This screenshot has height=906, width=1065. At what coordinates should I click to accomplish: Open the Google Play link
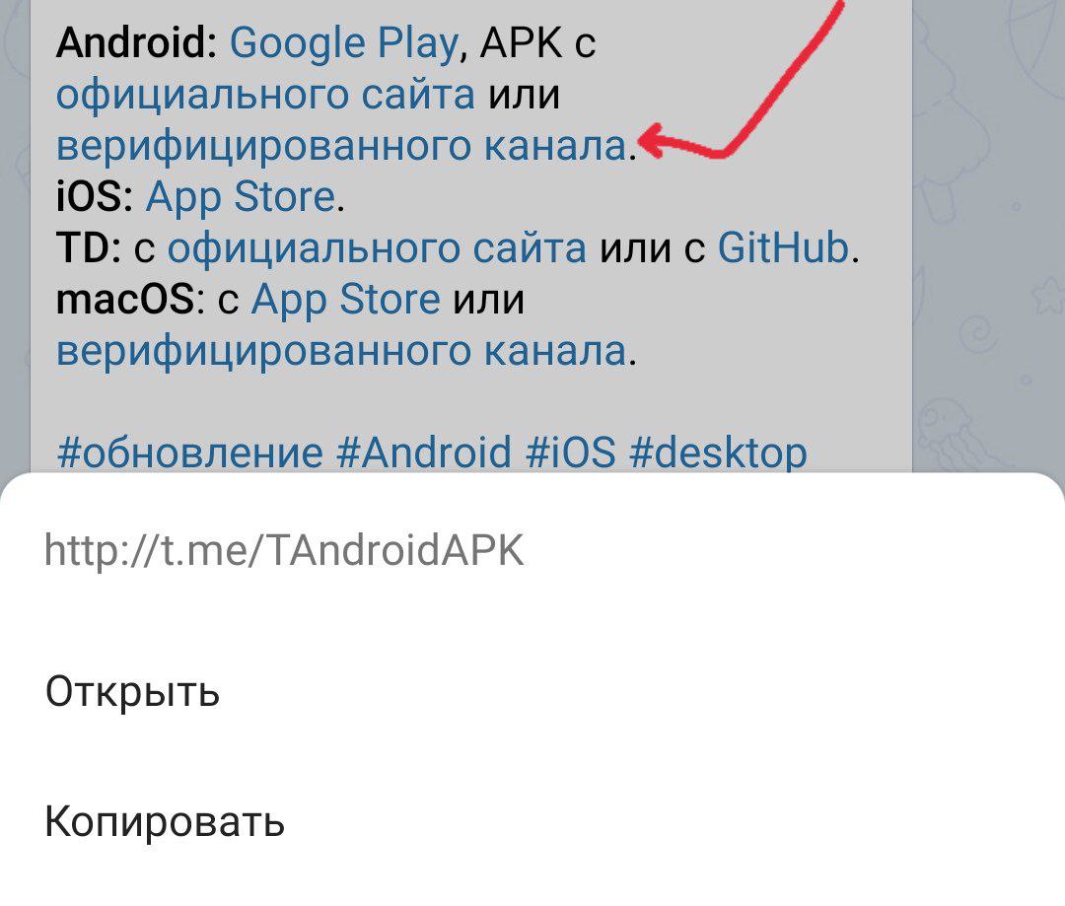(x=344, y=44)
